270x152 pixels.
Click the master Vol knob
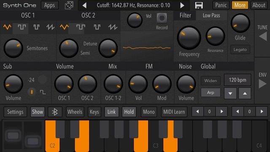[135, 20]
